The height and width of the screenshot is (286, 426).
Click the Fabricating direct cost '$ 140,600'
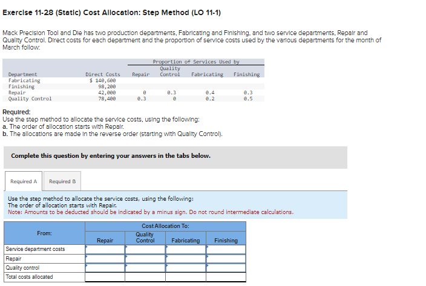(103, 80)
